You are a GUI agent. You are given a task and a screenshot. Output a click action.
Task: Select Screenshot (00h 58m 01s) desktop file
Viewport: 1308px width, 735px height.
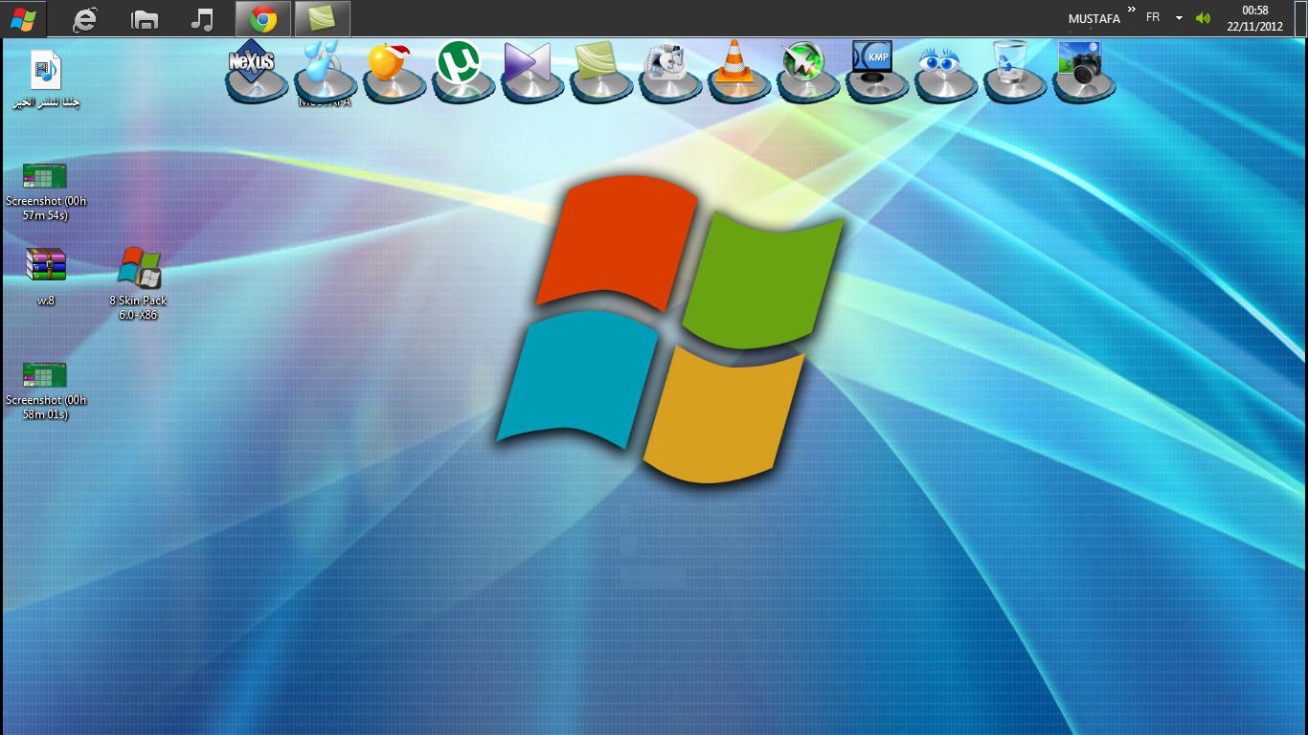click(45, 390)
